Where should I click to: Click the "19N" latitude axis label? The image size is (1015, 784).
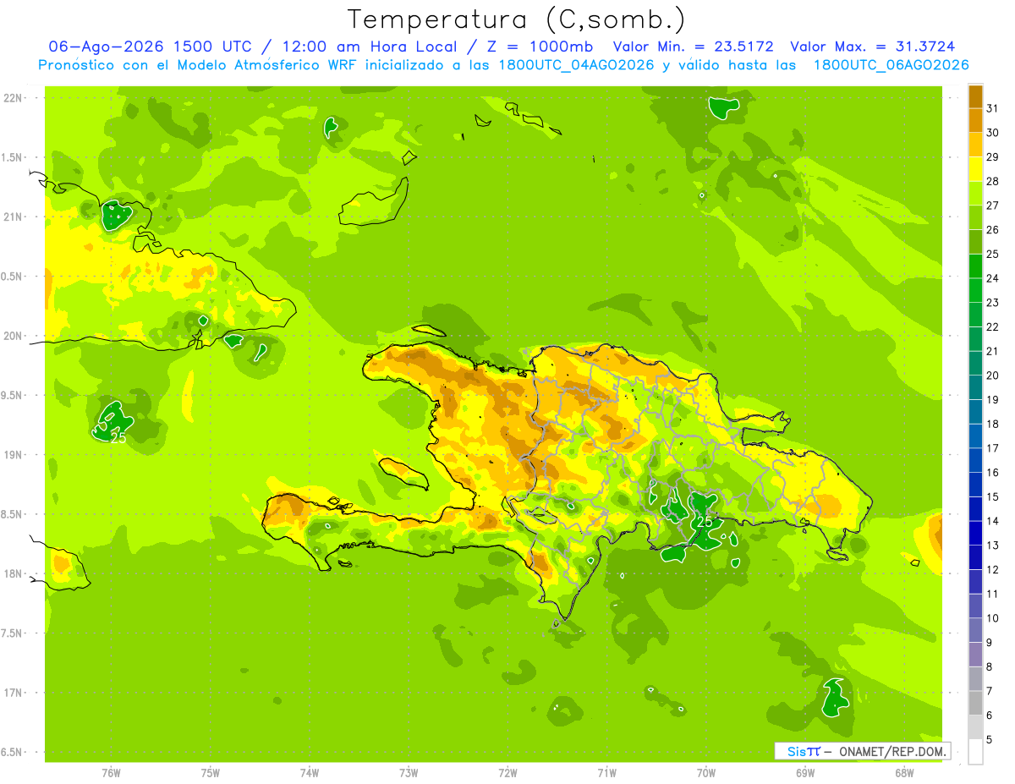(x=13, y=455)
